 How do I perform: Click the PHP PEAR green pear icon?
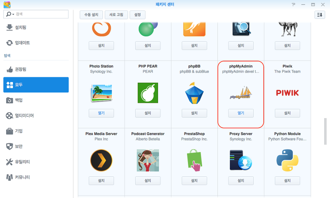pyautogui.click(x=148, y=93)
